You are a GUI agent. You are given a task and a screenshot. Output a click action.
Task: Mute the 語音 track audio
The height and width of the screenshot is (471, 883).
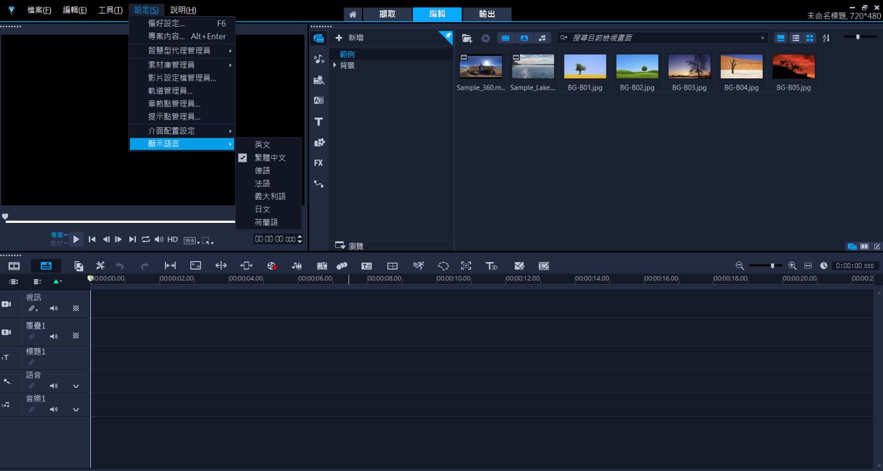pos(54,386)
